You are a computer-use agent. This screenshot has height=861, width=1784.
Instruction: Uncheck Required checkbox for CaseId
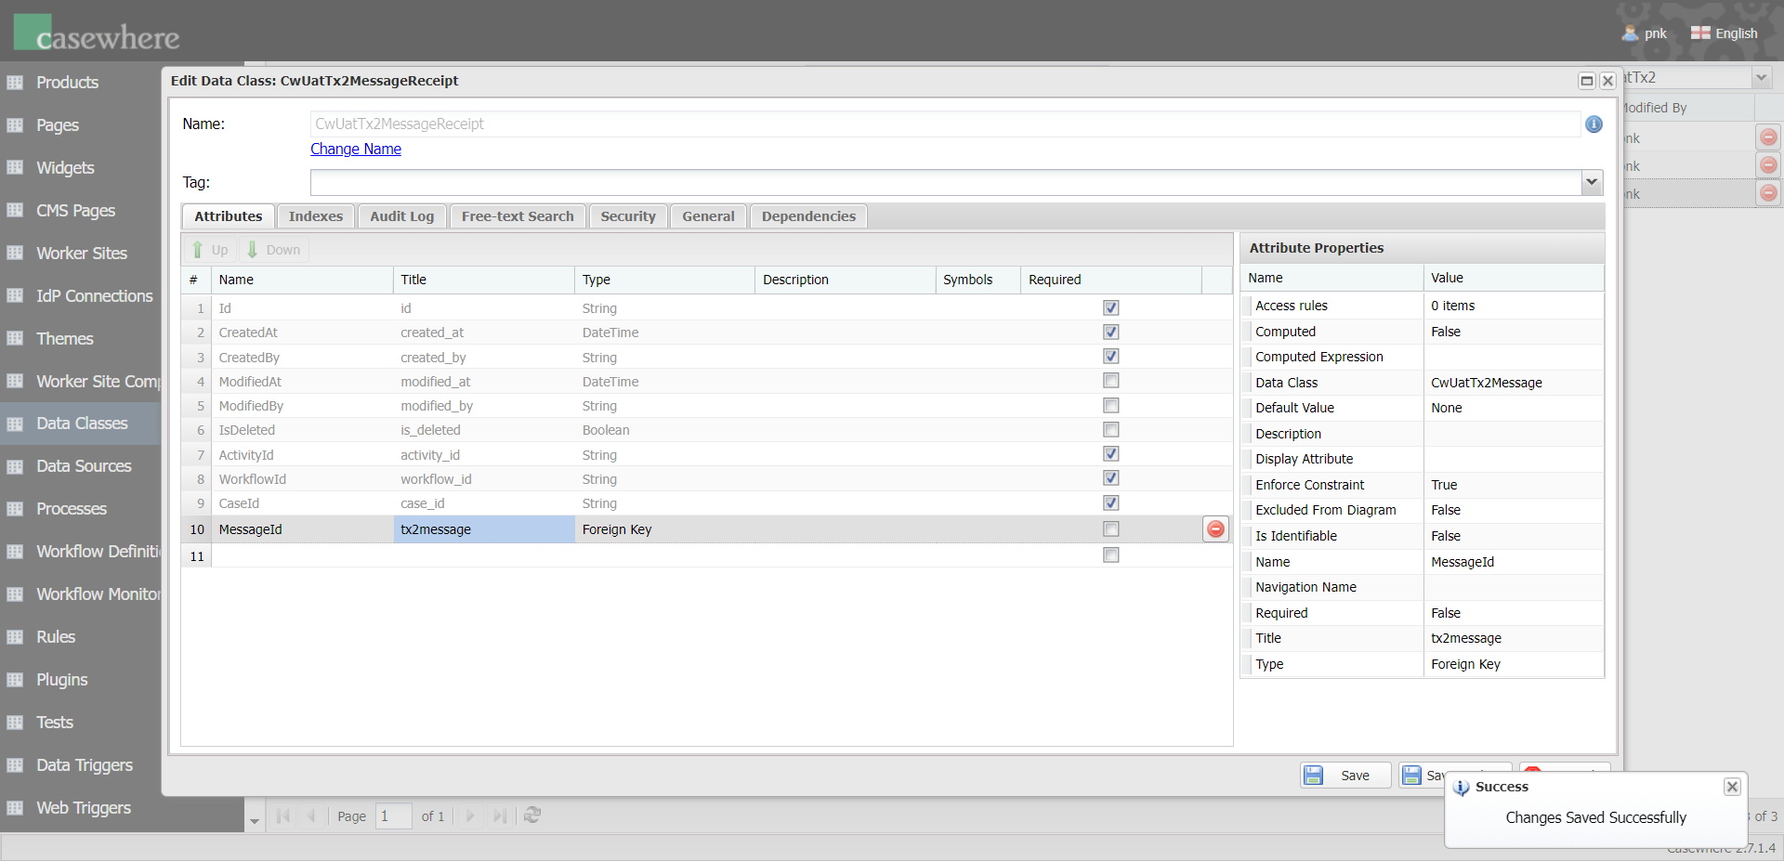1110,503
